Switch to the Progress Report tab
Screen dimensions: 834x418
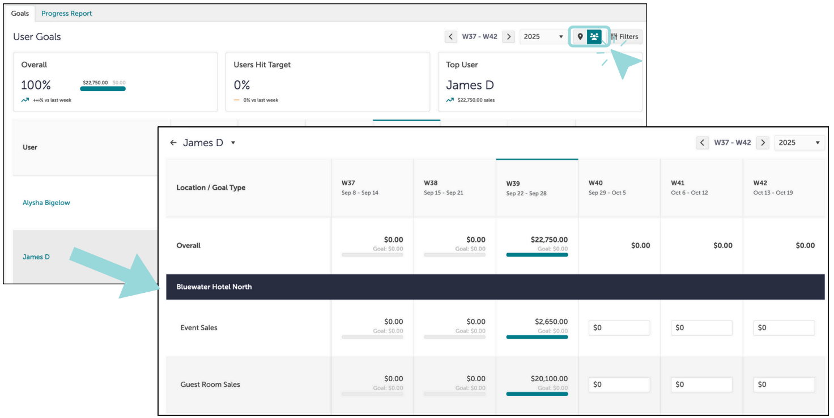coord(66,13)
